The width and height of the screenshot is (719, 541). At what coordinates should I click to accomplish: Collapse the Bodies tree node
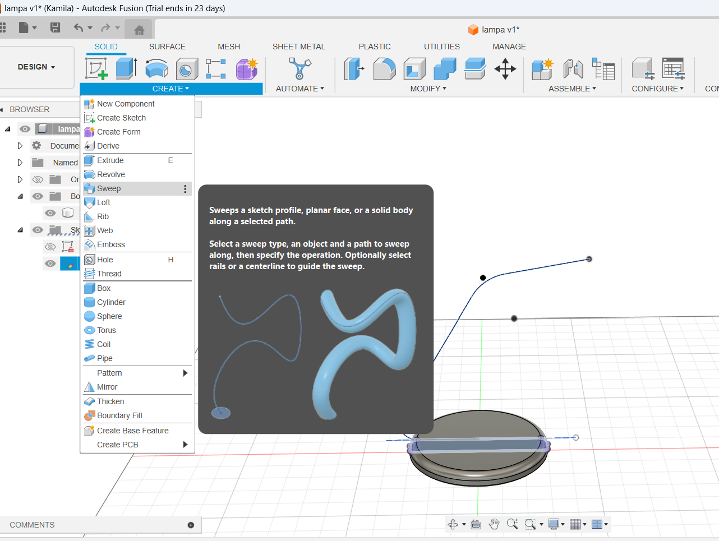tap(20, 196)
